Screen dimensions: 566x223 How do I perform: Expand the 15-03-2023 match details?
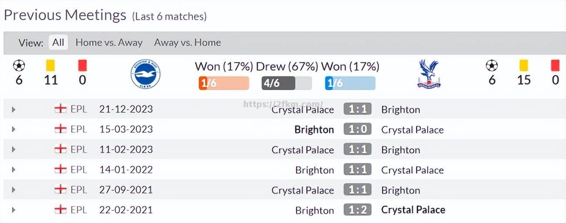pyautogui.click(x=13, y=129)
